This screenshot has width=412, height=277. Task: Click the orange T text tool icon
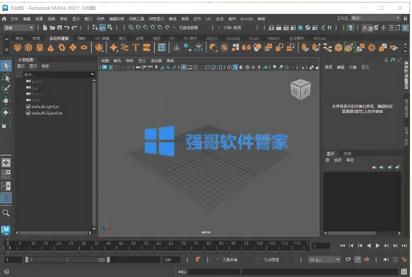click(135, 48)
